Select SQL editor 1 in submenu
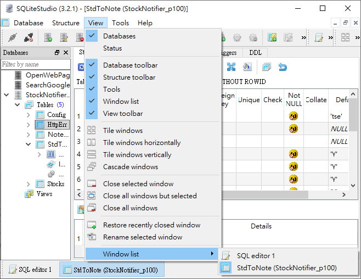This screenshot has height=279, width=361. (288, 256)
